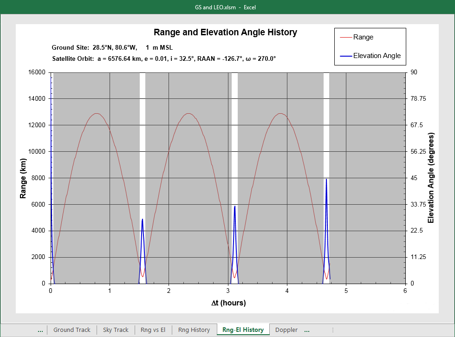This screenshot has width=455, height=337.
Task: Select the Rng vs El tab
Action: [x=153, y=330]
